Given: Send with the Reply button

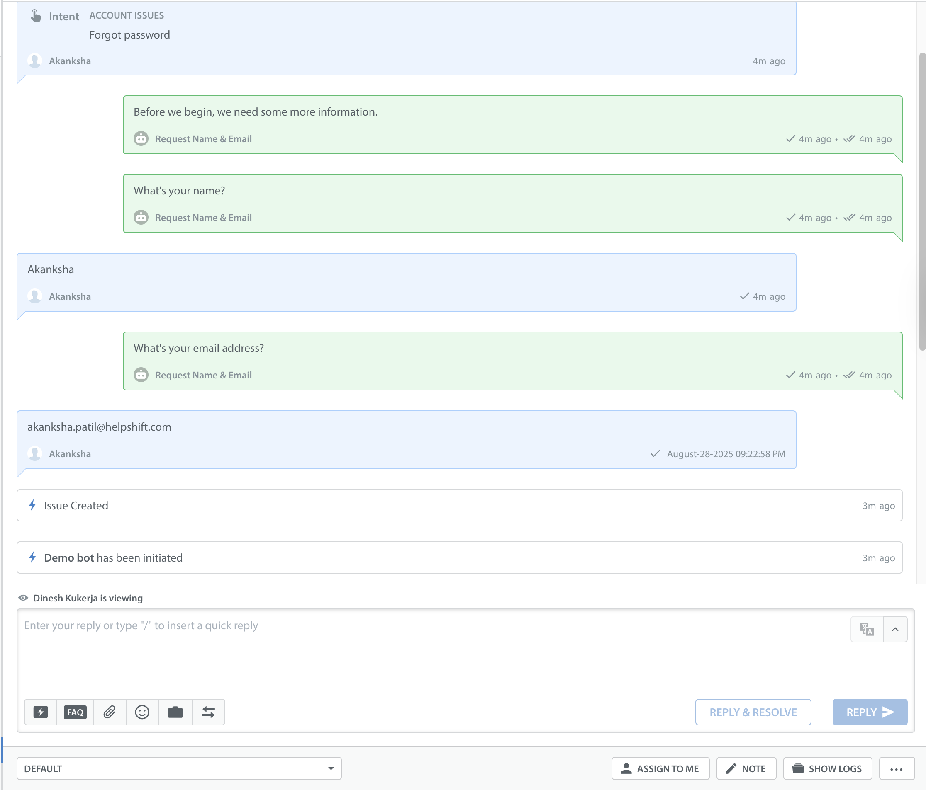Looking at the screenshot, I should coord(870,712).
